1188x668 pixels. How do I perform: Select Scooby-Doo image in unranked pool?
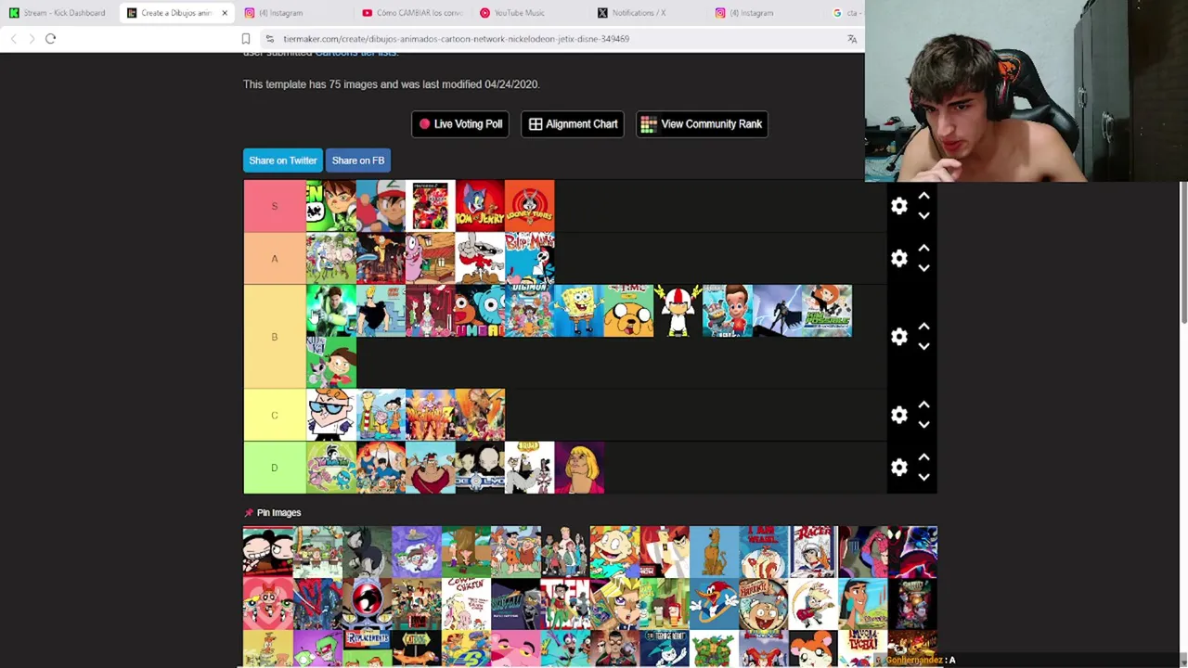714,551
